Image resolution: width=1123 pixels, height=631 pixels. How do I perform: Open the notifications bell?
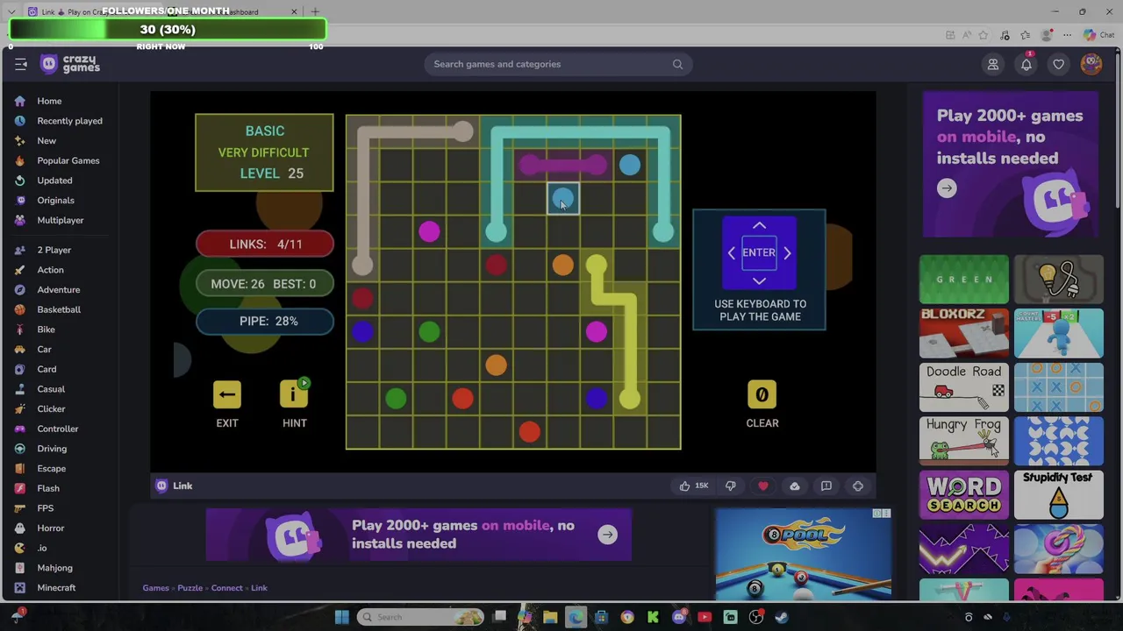tap(1026, 64)
